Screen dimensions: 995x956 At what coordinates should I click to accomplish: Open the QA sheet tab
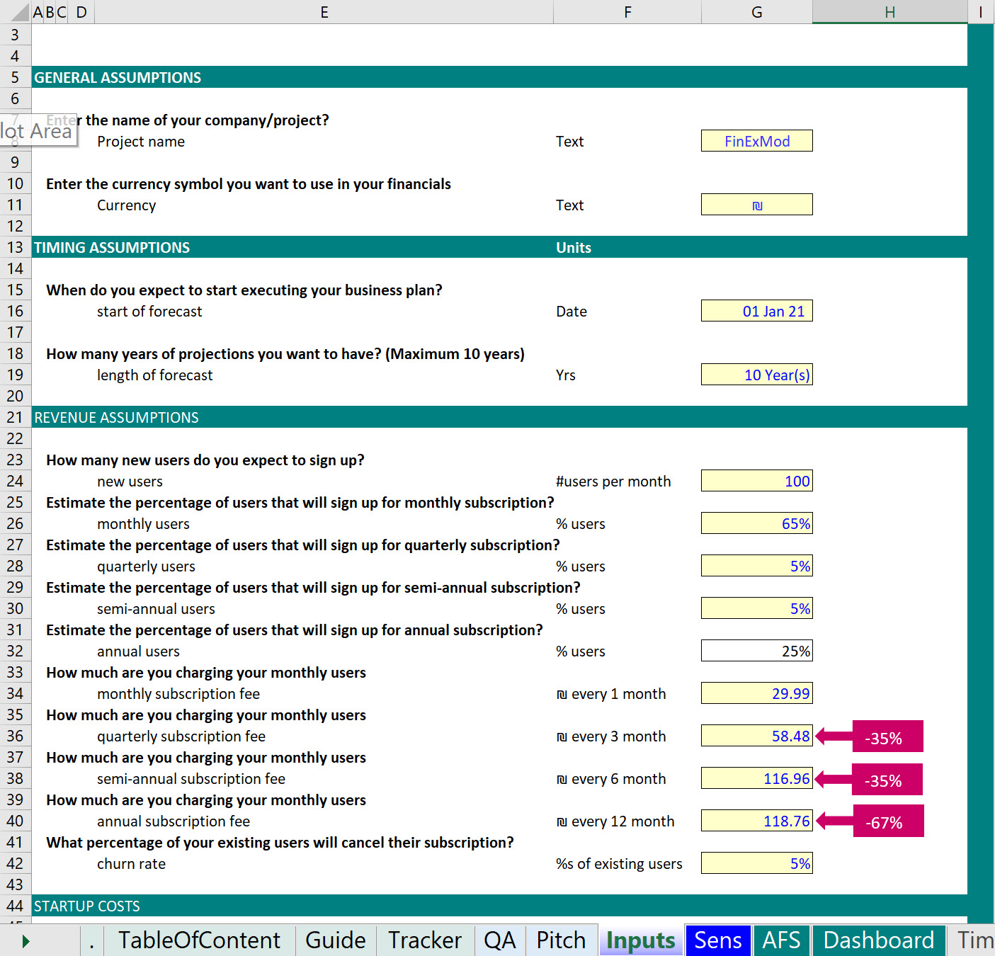click(x=499, y=940)
